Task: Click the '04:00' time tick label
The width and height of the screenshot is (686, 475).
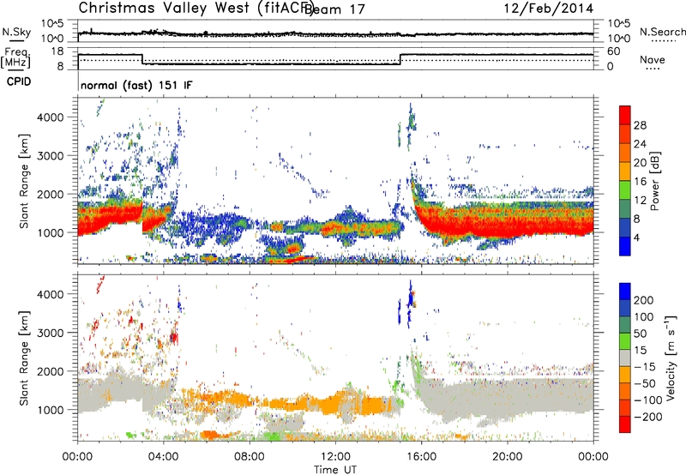Action: click(164, 456)
